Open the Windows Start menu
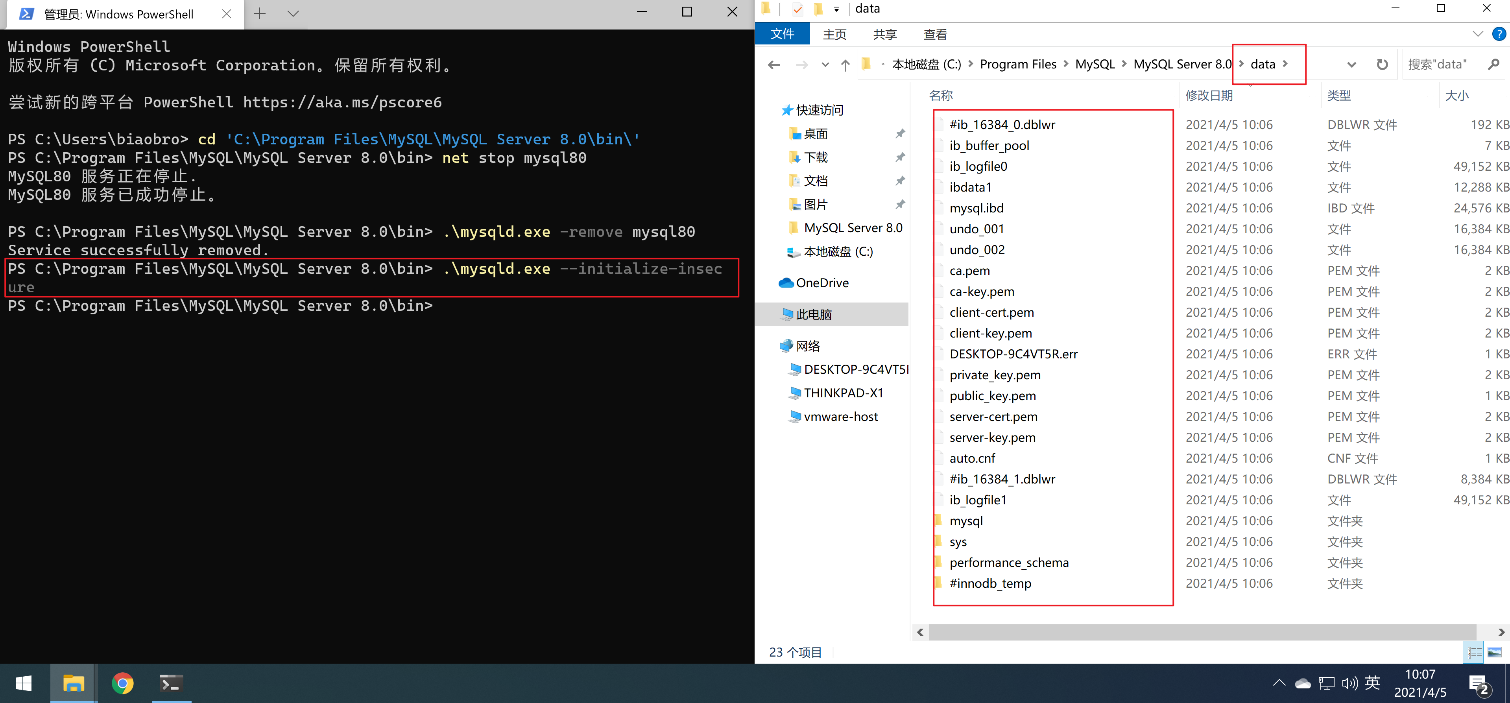This screenshot has height=703, width=1510. (24, 684)
